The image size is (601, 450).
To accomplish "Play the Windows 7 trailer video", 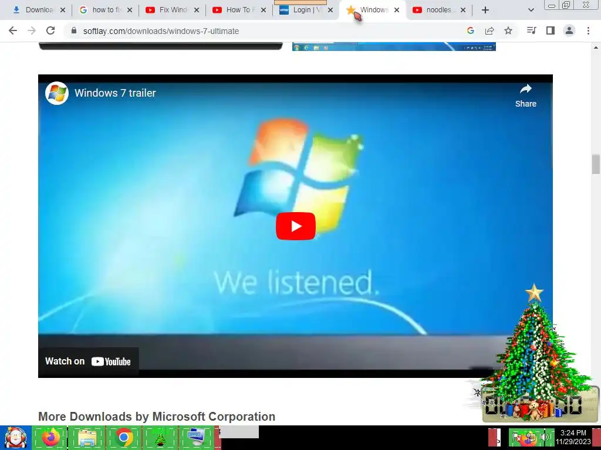I will 296,226.
